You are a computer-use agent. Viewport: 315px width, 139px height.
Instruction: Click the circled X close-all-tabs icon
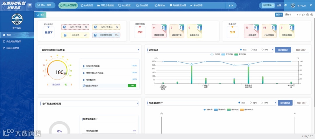311,15
